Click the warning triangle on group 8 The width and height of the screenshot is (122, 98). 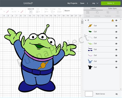[113, 20]
